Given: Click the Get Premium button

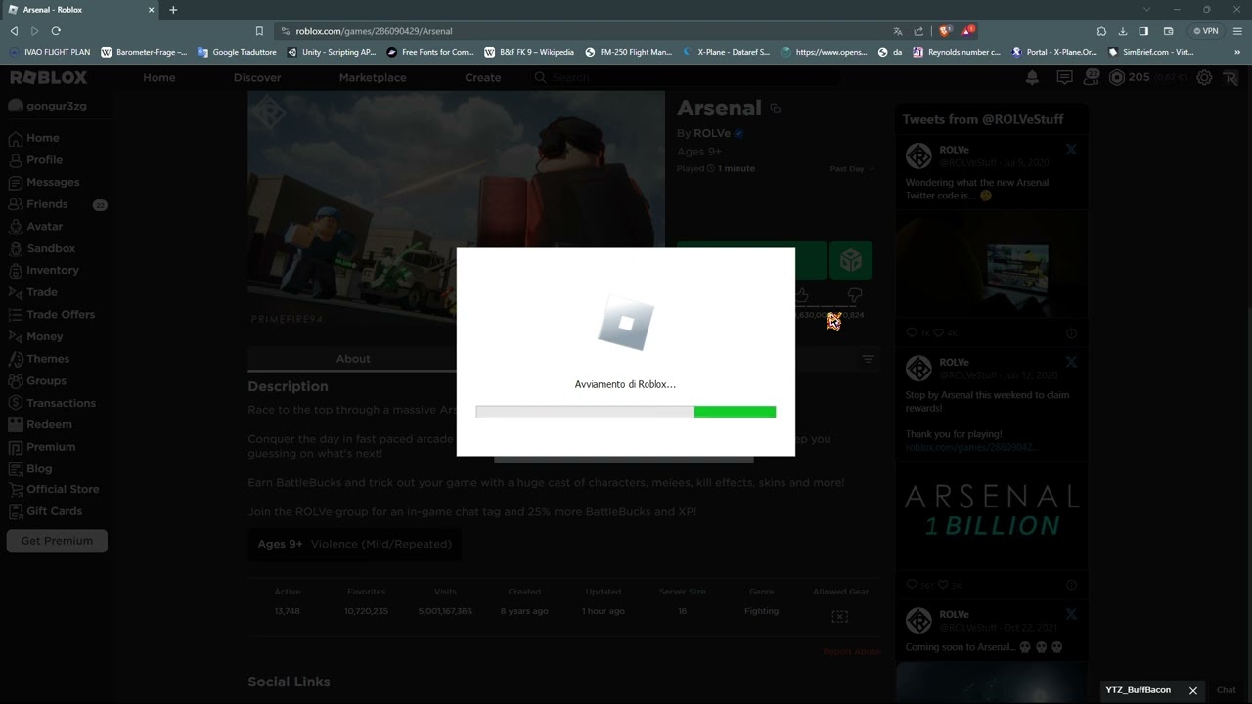Looking at the screenshot, I should [57, 541].
